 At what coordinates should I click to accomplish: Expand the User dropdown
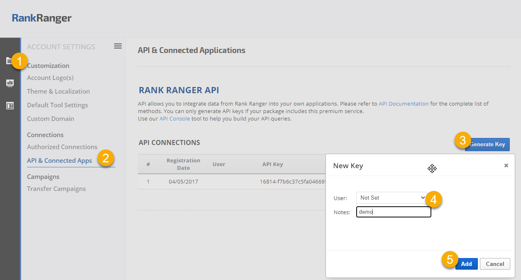click(x=391, y=198)
